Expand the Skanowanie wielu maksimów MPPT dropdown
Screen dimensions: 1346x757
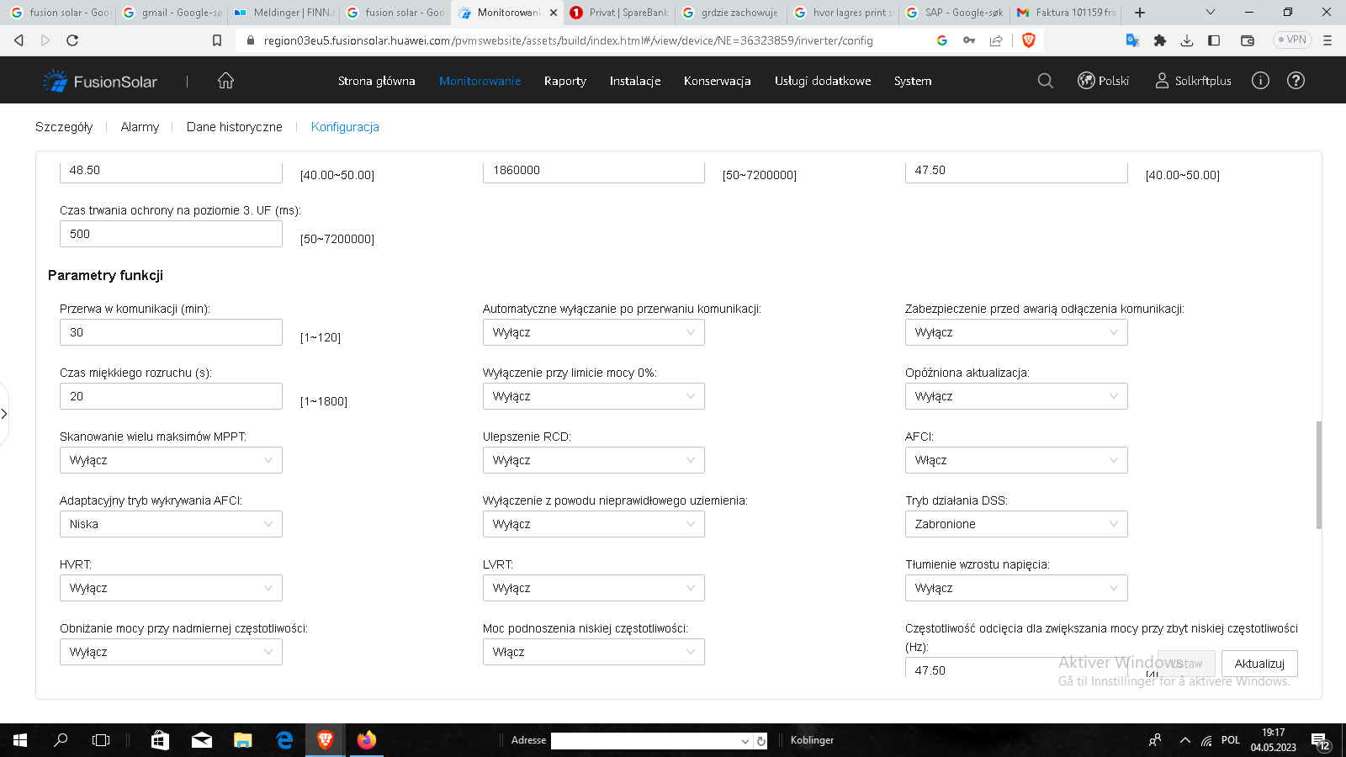click(x=171, y=460)
